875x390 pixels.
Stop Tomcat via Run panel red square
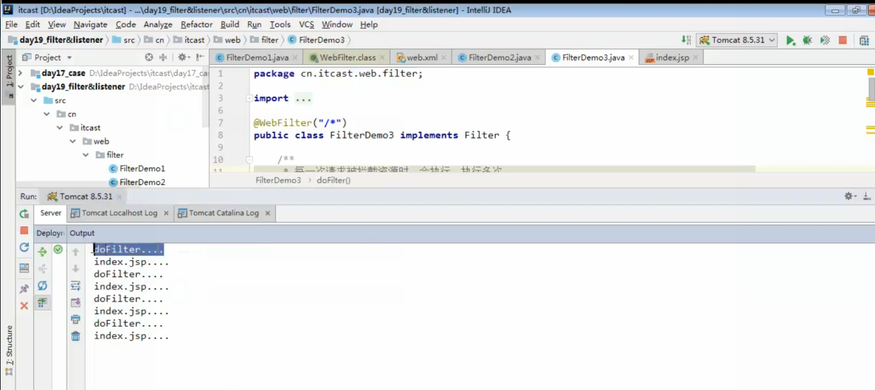pos(24,231)
